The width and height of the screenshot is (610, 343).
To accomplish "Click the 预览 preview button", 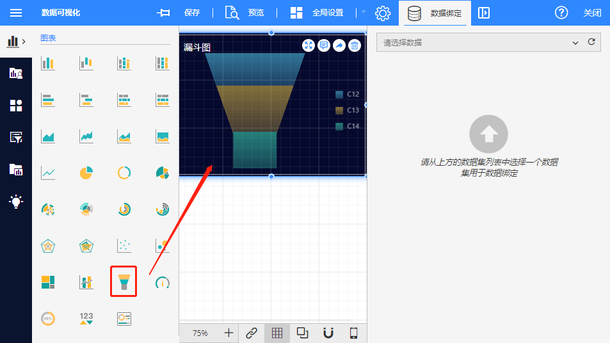I will point(245,13).
